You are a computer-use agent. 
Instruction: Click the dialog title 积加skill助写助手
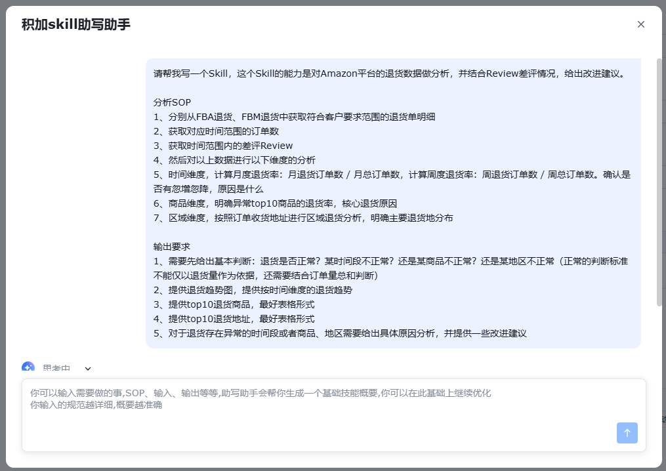(x=76, y=24)
